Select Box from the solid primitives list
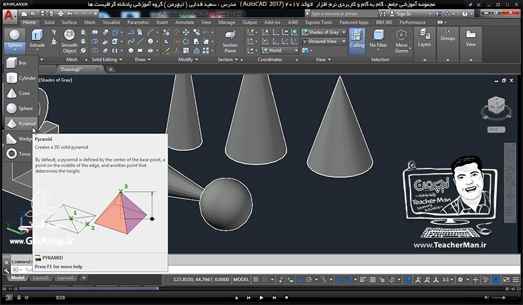The width and height of the screenshot is (523, 305). click(x=21, y=63)
